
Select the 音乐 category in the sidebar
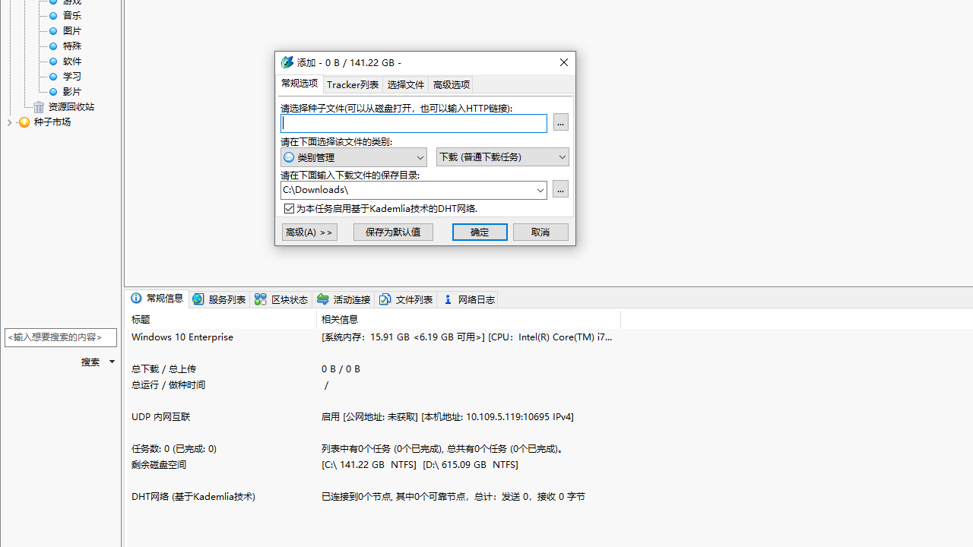click(71, 15)
